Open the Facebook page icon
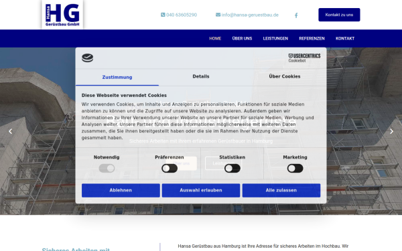The height and width of the screenshot is (251, 402). [296, 15]
